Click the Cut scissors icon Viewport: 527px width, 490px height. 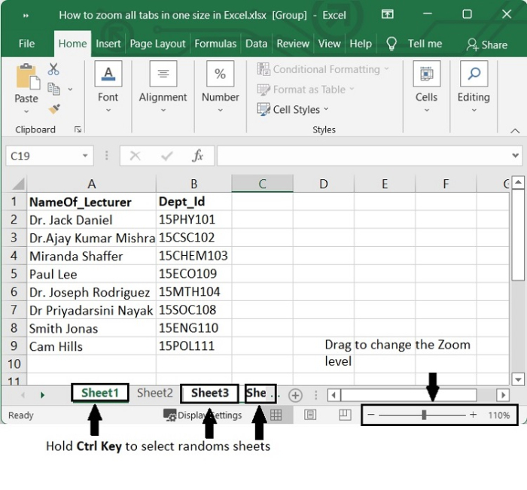coord(53,69)
